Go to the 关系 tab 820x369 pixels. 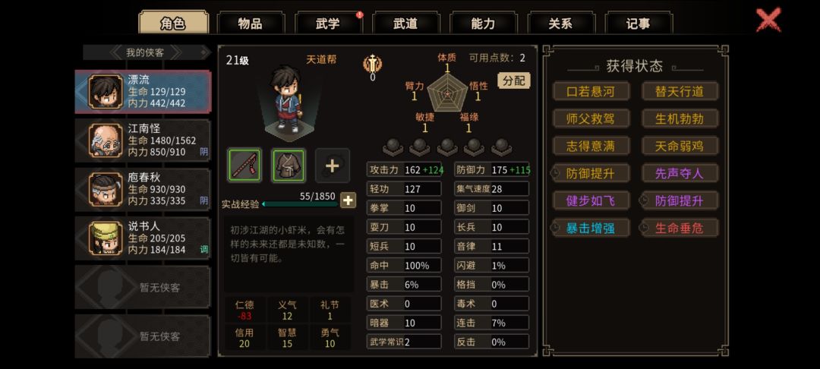point(560,23)
